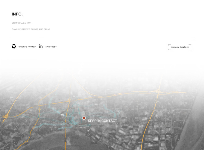Open the ORIGINAL PHOTOS link
This screenshot has height=150, width=204.
[x=27, y=47]
